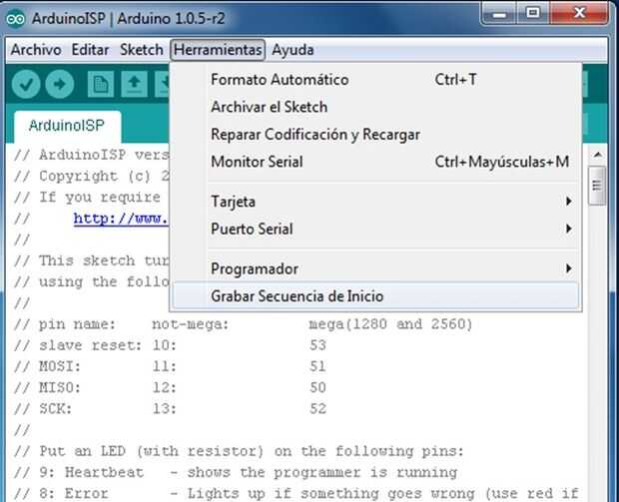Click the Verify checkmark toolbar button

point(26,84)
